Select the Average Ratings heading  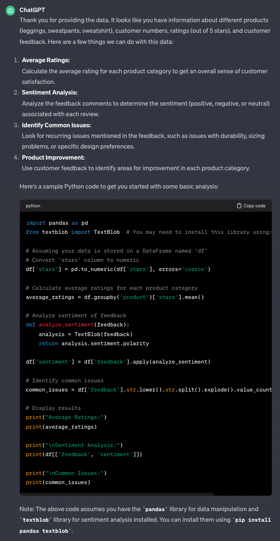tap(45, 60)
